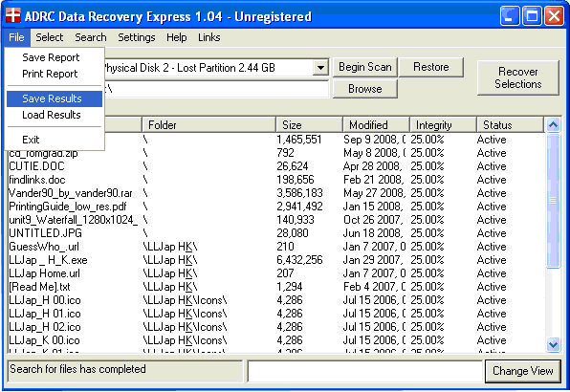The height and width of the screenshot is (392, 570).
Task: Select unit9_Waterfall_1280x1024 file
Action: click(x=276, y=220)
